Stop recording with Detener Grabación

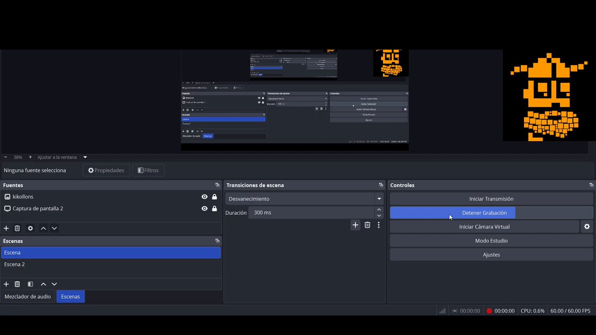(x=491, y=213)
